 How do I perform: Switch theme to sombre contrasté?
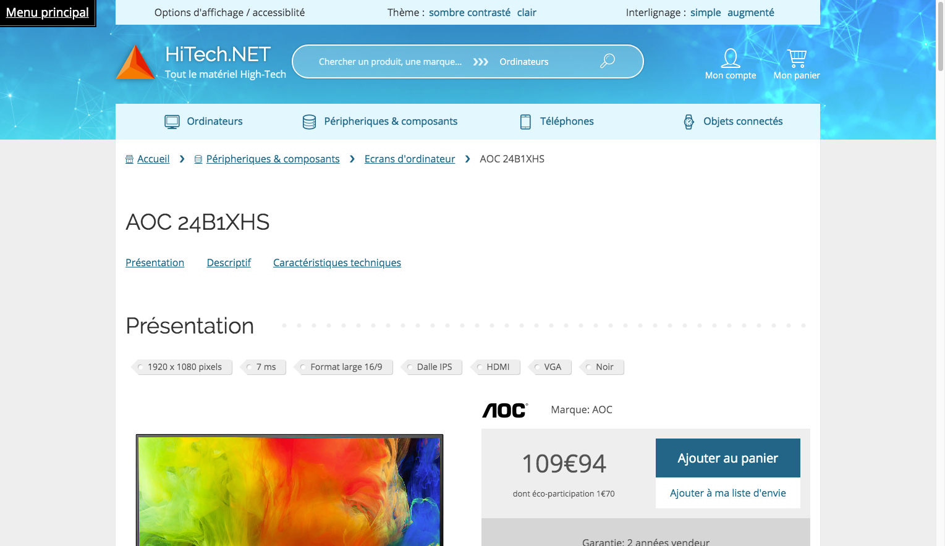[x=470, y=12]
